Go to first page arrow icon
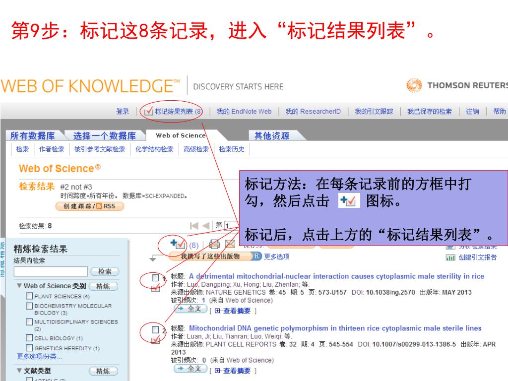Viewport: 508px width, 381px height. (194, 226)
